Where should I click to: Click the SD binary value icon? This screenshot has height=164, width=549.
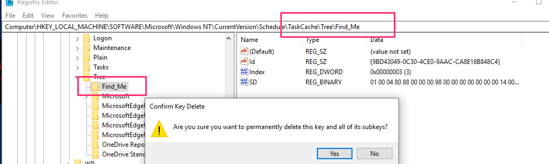tap(244, 82)
